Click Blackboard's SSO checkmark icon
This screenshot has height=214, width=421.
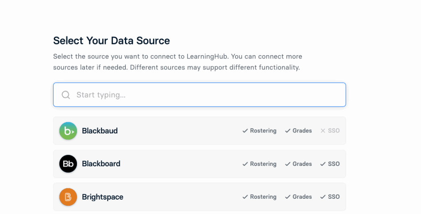coord(323,164)
